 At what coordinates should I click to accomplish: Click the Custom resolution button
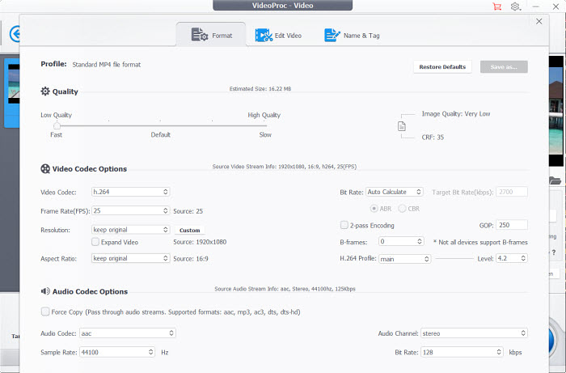pos(189,230)
